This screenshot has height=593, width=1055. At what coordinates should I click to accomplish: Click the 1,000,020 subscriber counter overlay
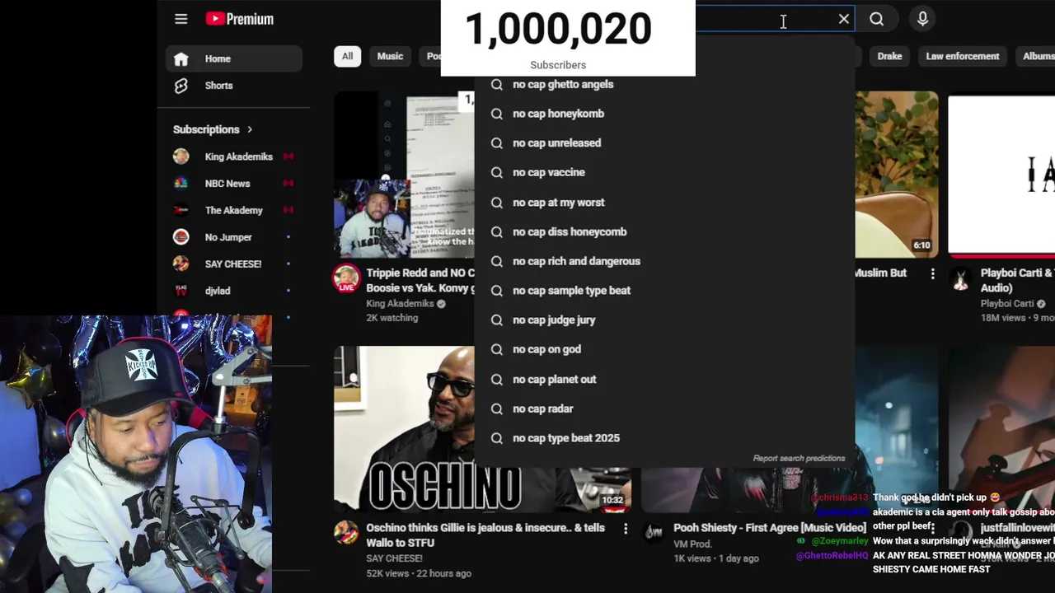pyautogui.click(x=568, y=38)
